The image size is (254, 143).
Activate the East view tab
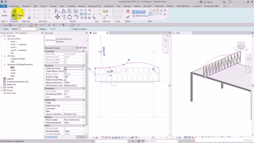(95, 33)
